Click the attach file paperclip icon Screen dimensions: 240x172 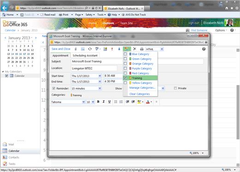pyautogui.click(x=76, y=49)
